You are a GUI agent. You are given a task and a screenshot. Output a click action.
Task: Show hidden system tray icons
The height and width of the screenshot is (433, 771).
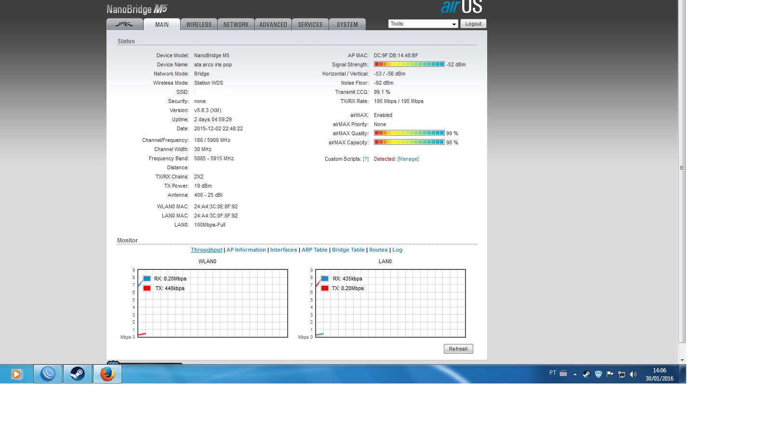click(x=575, y=374)
